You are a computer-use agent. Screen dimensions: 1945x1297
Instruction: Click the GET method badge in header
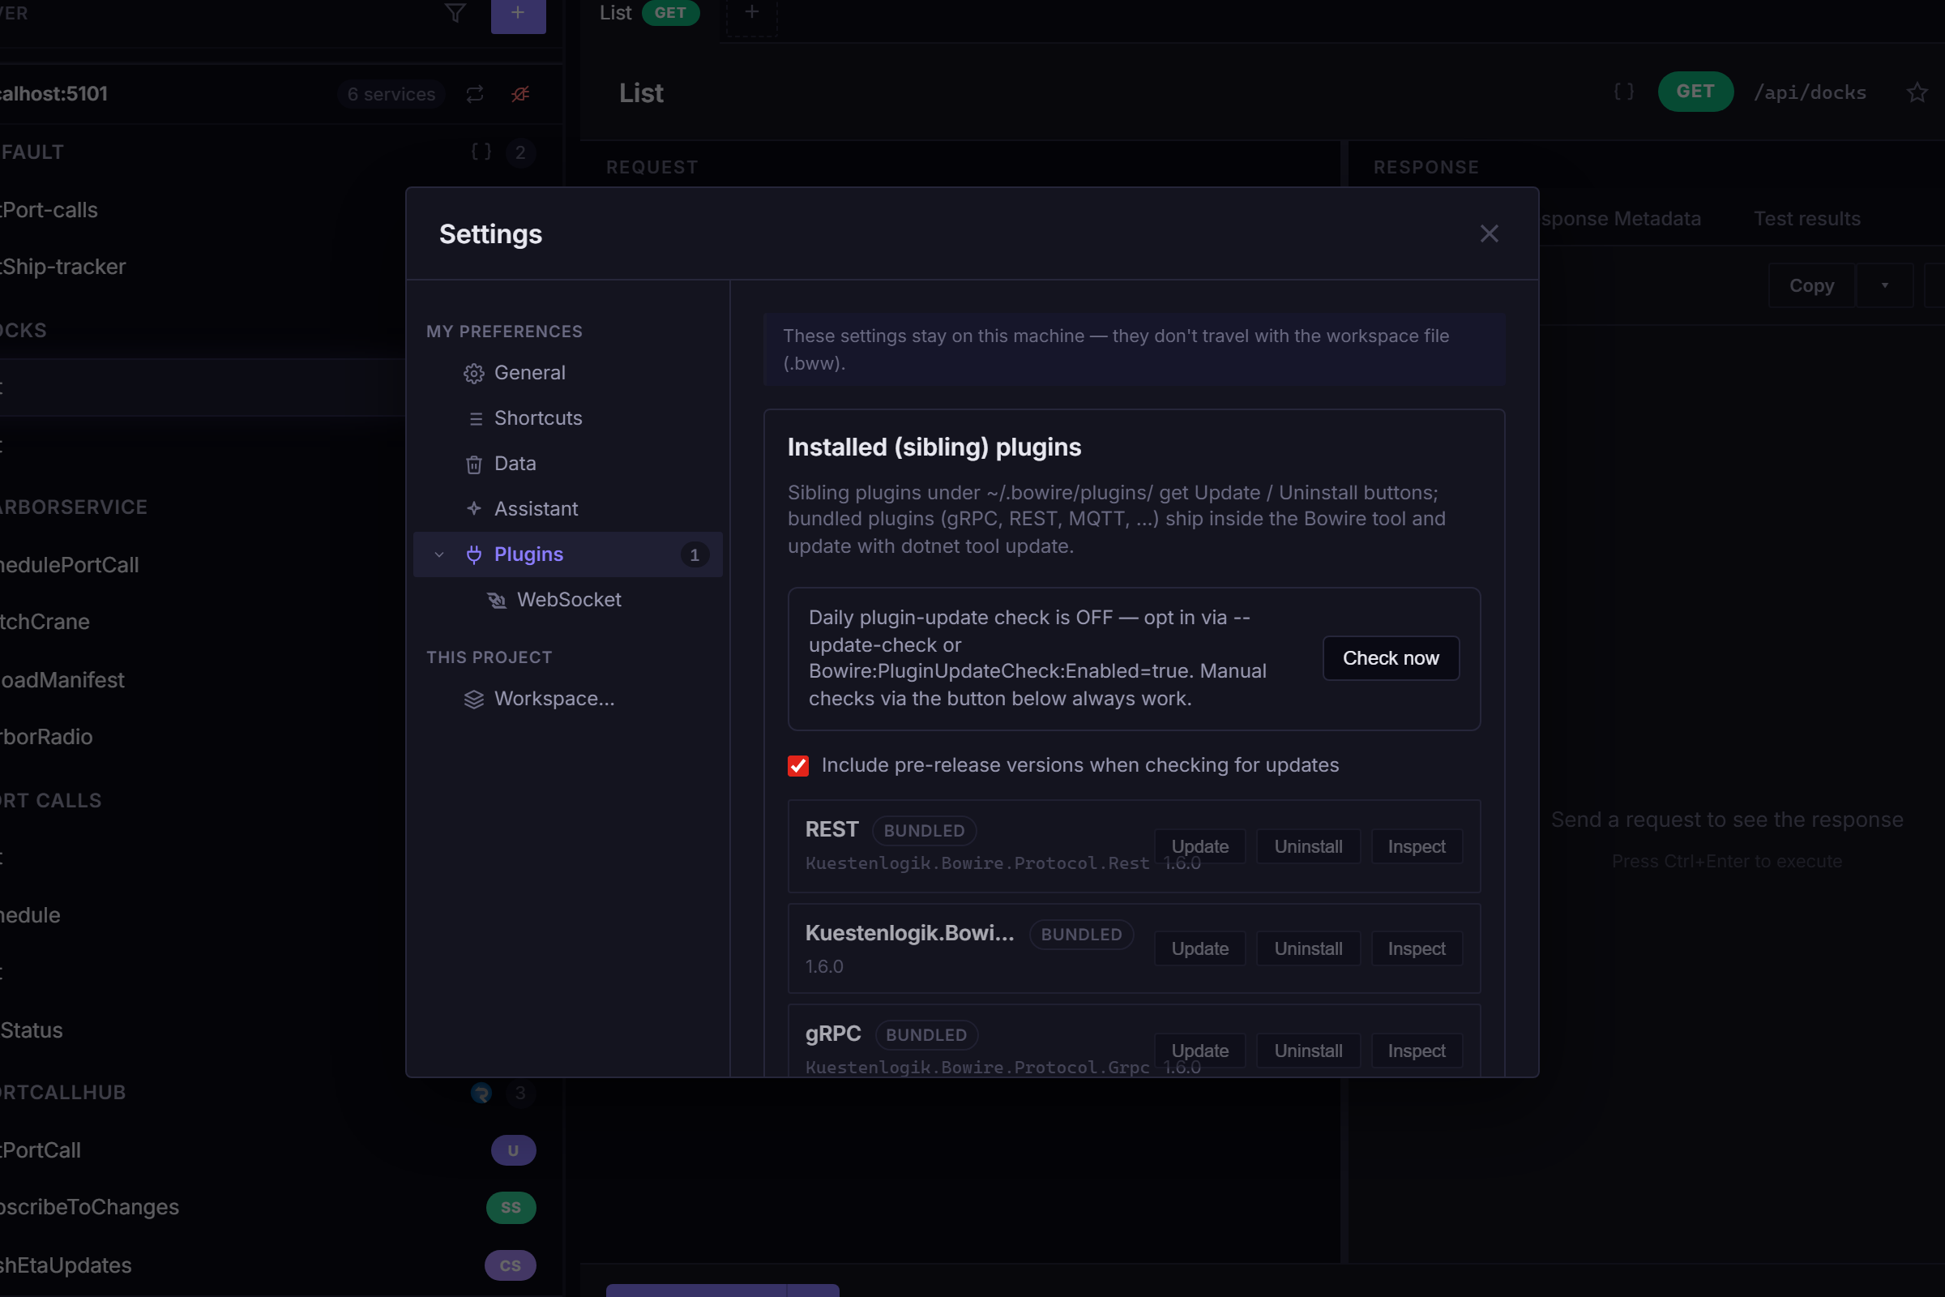1695,92
